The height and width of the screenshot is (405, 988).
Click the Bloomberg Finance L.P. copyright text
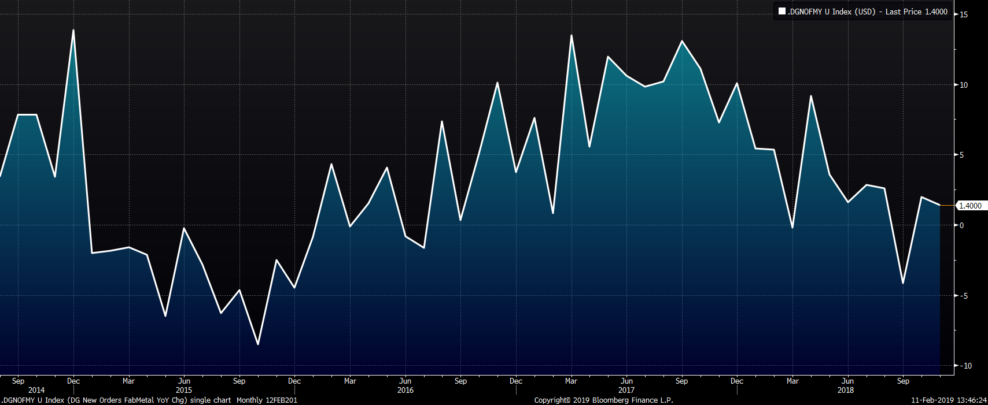coord(603,400)
